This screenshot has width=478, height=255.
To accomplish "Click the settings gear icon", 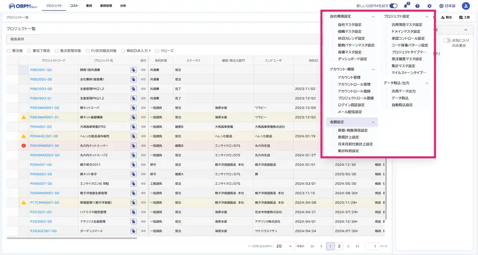I will pos(429,6).
